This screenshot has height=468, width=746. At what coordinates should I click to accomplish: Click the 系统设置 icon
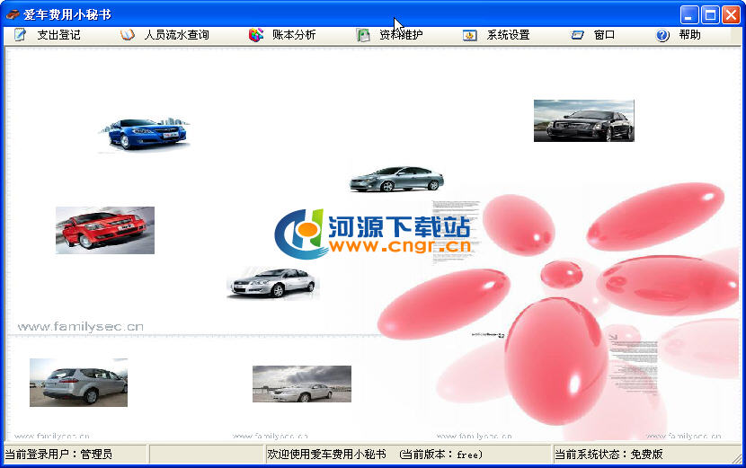pyautogui.click(x=469, y=35)
